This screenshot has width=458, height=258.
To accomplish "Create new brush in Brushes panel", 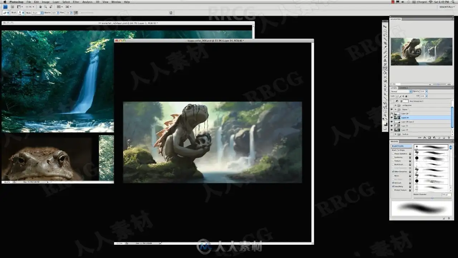I will (x=444, y=218).
